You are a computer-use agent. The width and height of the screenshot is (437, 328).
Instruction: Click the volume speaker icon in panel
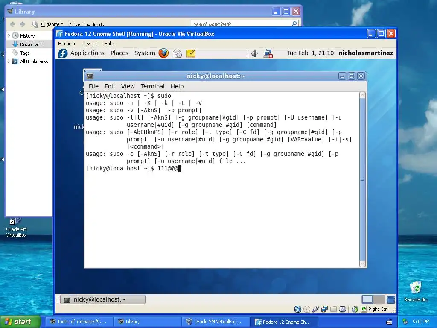click(254, 53)
